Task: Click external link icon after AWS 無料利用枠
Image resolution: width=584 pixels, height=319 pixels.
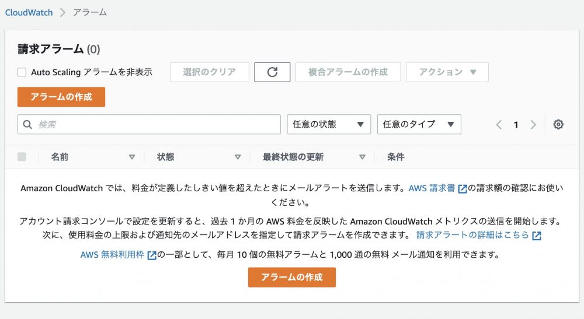Action: [x=152, y=255]
